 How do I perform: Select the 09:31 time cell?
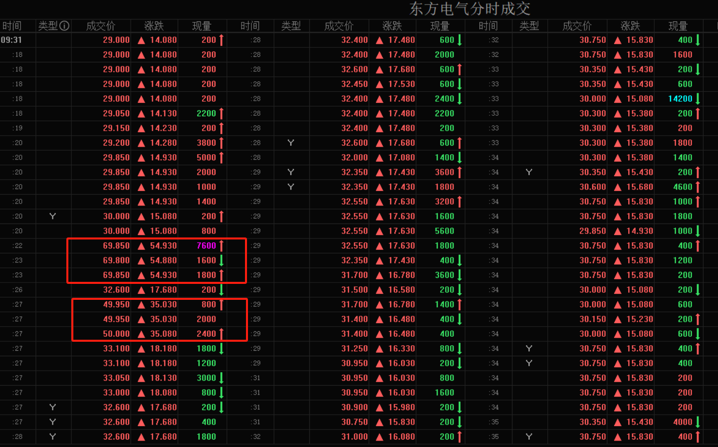pos(11,40)
